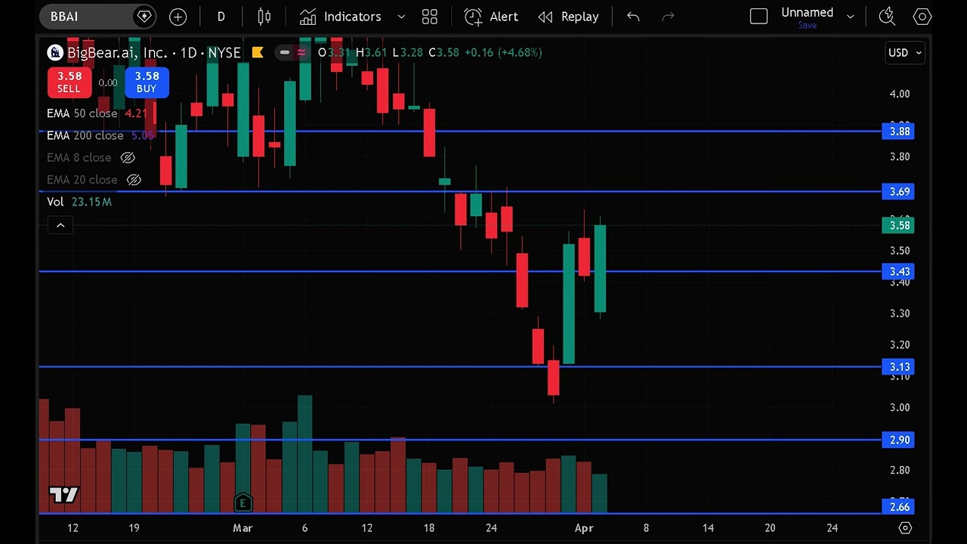Select the 3.88 horizontal line price label
The image size is (967, 544).
pyautogui.click(x=898, y=131)
